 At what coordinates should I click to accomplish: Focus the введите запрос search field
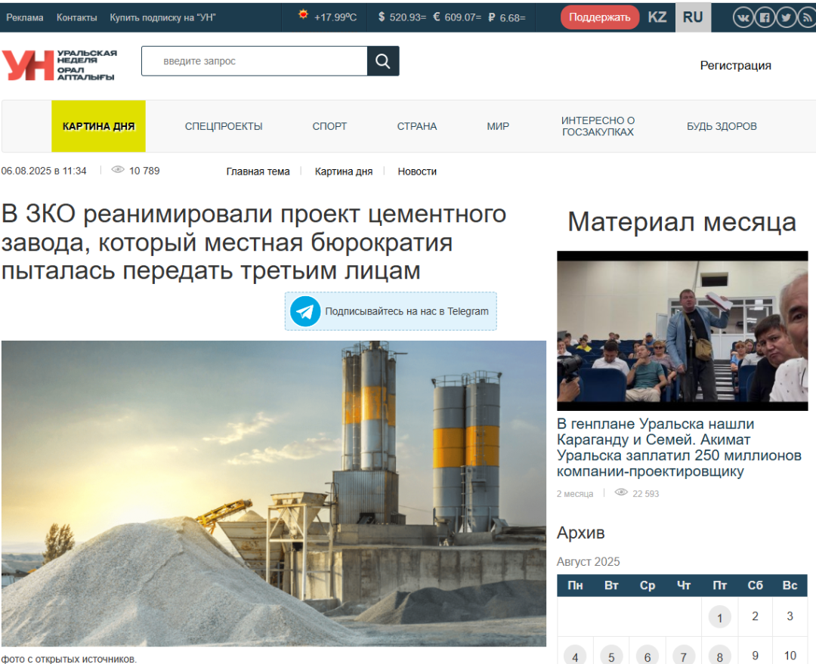point(255,61)
